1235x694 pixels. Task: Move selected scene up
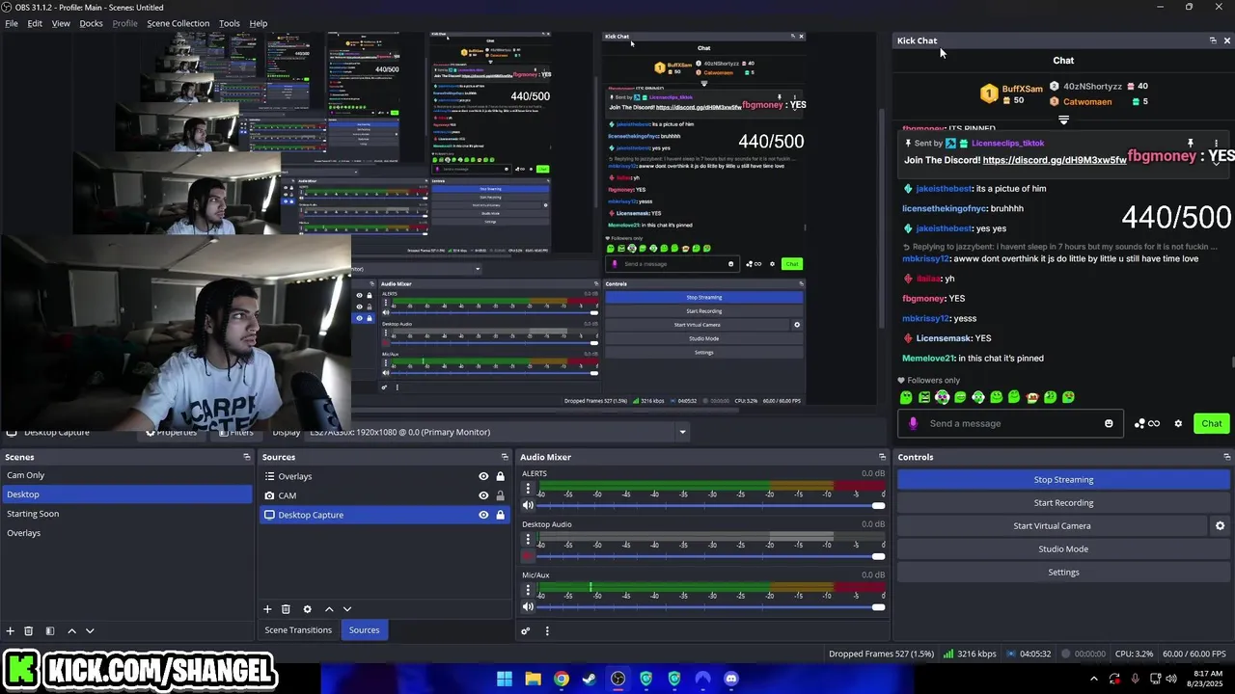click(71, 630)
